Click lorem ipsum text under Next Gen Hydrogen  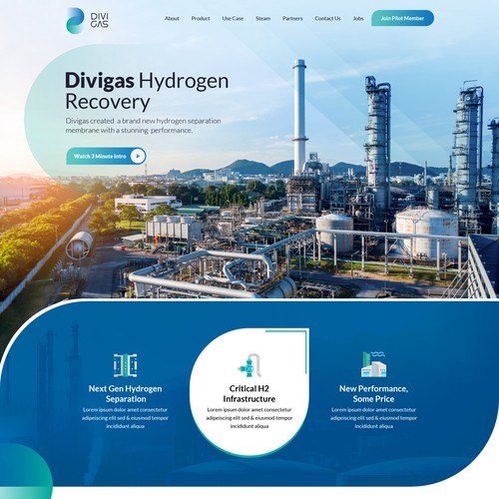[x=125, y=418]
